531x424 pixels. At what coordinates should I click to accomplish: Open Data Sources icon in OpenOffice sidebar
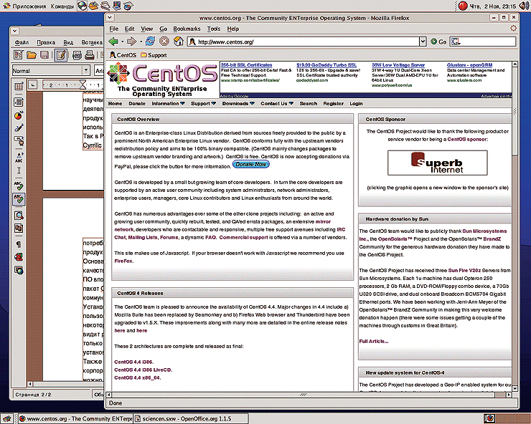click(x=19, y=228)
